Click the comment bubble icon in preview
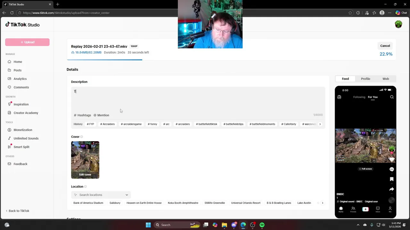Viewport: 410px width, 230px height. point(391,169)
